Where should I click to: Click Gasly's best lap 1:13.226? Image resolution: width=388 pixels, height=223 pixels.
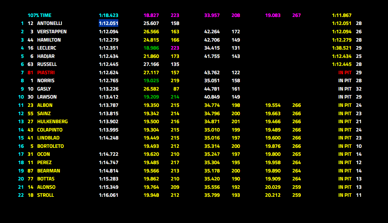tap(109, 89)
